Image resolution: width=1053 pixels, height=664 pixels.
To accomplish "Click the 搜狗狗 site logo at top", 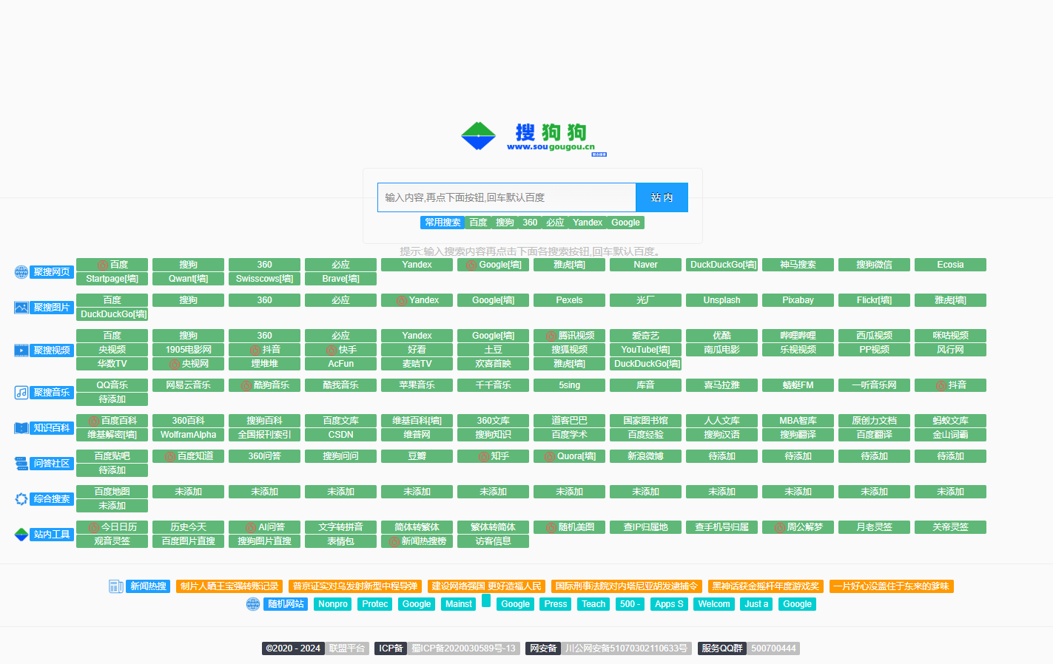I will coord(534,138).
